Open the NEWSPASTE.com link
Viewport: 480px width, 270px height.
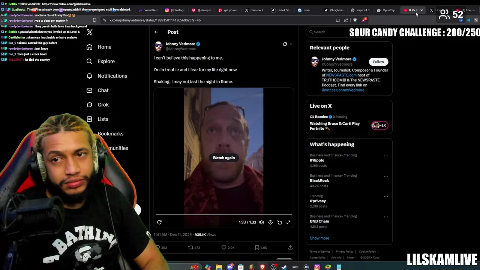(x=341, y=75)
